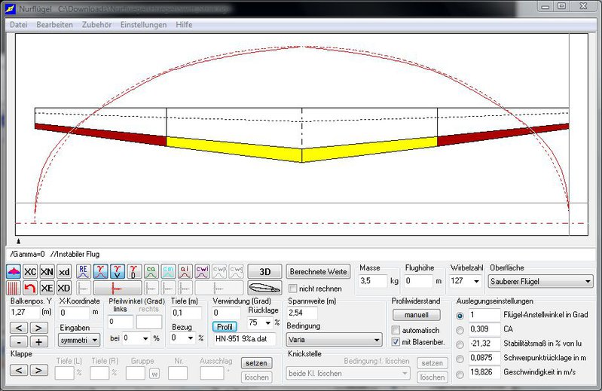Open the Wirbelzahl dropdown

pyautogui.click(x=466, y=281)
